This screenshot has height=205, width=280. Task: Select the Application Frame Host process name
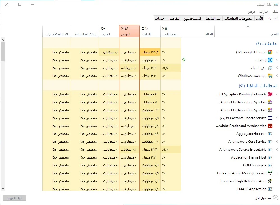coord(249,157)
